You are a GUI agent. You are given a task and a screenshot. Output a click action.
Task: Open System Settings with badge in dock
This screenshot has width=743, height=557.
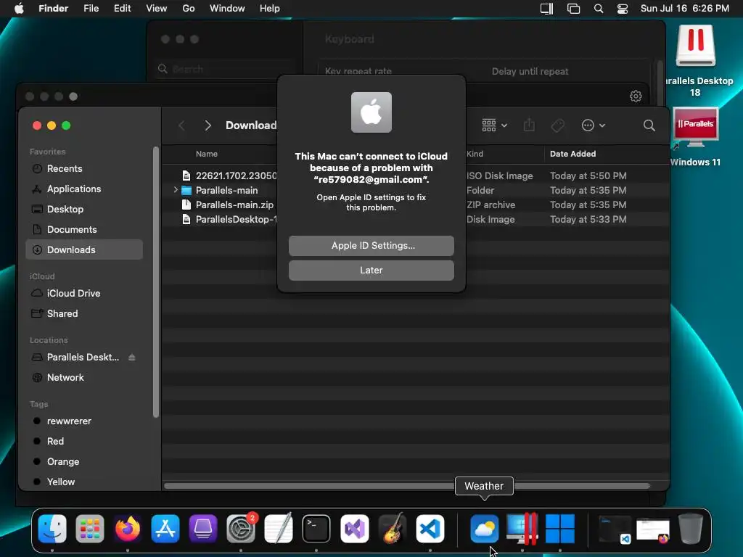241,528
